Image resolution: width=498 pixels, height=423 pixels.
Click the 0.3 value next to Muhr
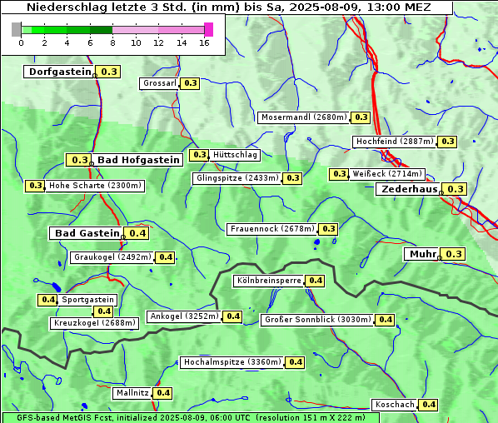click(x=453, y=254)
